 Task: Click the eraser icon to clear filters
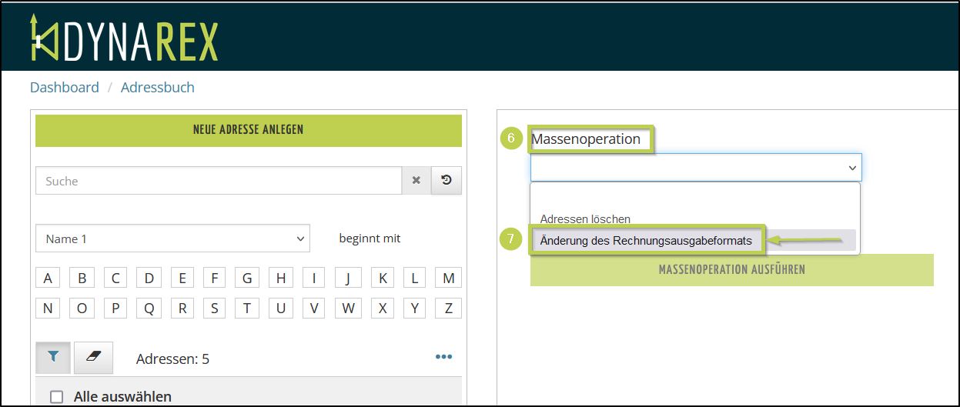coord(93,358)
